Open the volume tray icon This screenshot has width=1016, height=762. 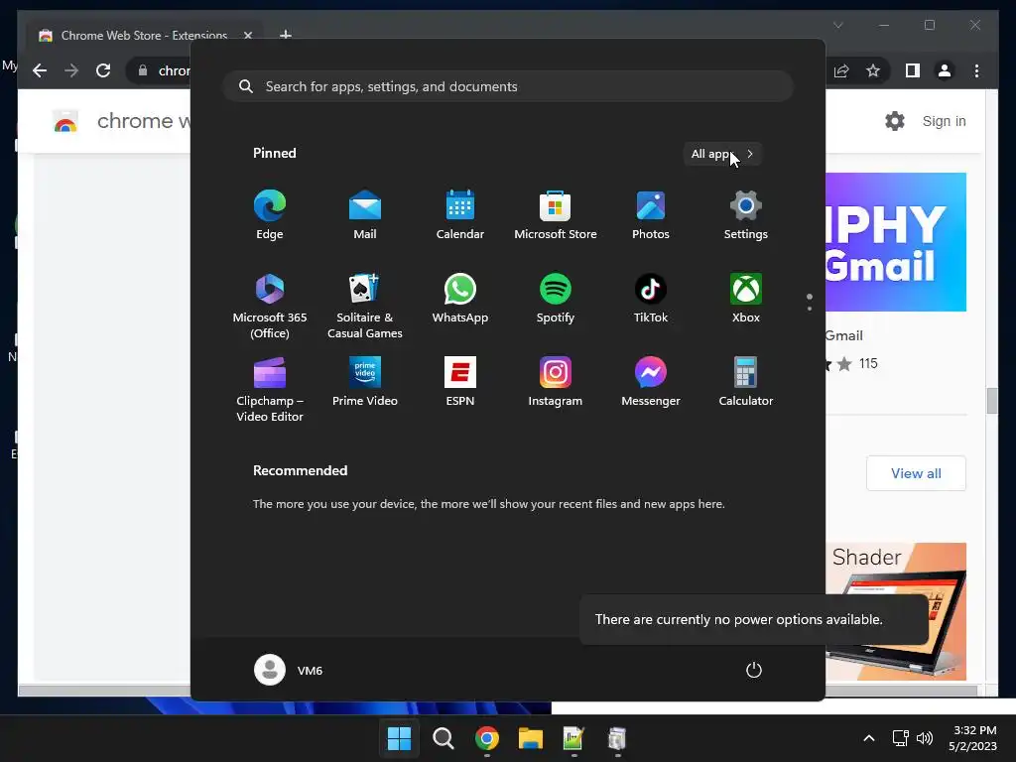coord(925,738)
